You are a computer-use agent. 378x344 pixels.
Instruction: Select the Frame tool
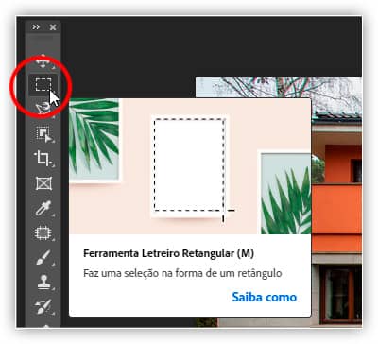click(x=43, y=183)
